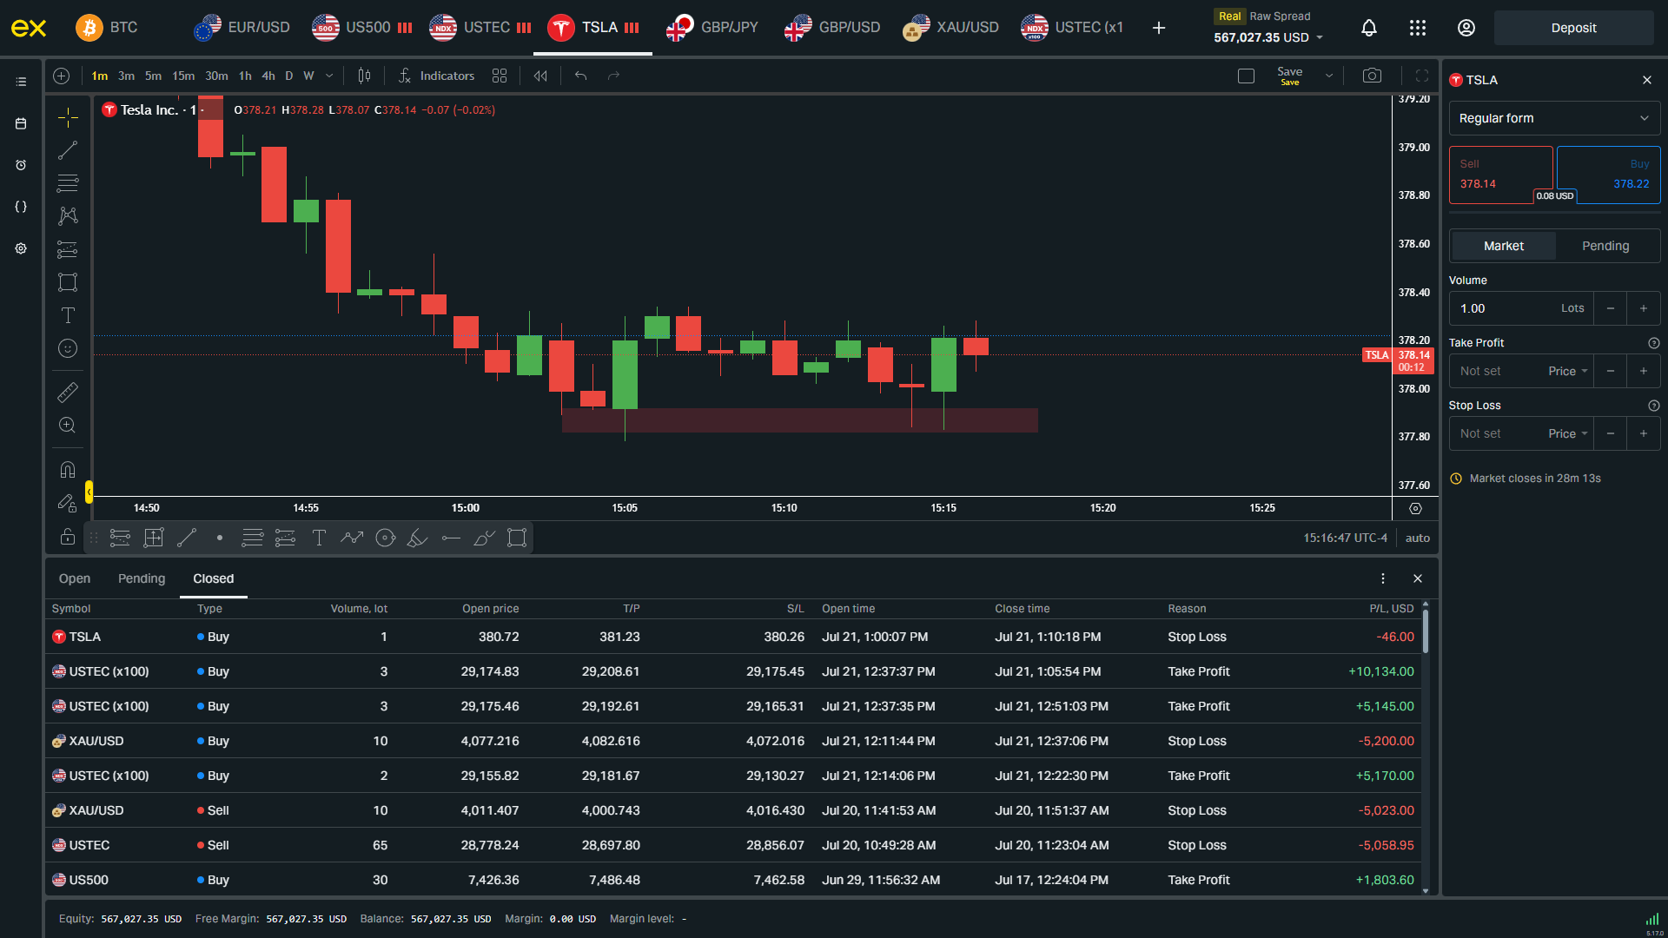Screen dimensions: 1668x938
Task: Toggle auto price scale
Action: click(1417, 538)
